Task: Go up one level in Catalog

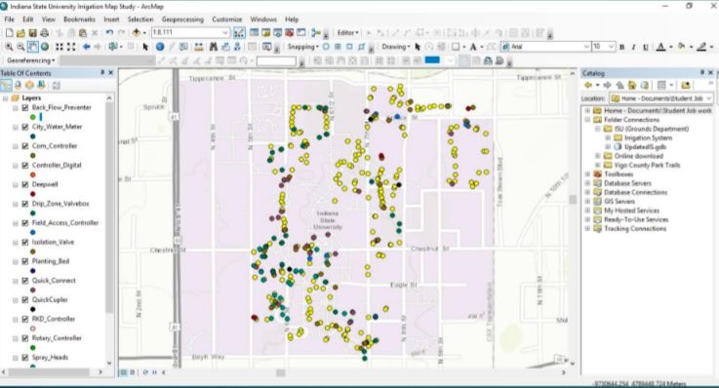Action: click(x=619, y=85)
